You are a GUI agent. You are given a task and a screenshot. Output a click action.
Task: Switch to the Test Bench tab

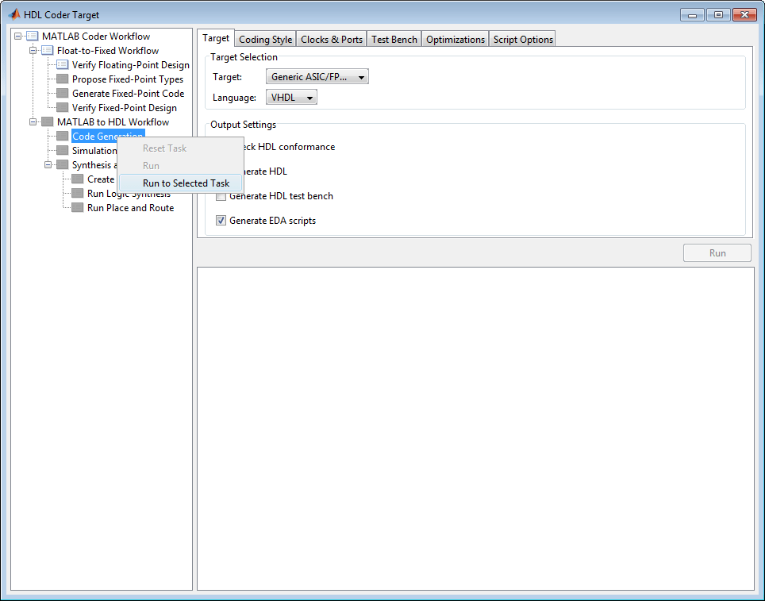[394, 40]
